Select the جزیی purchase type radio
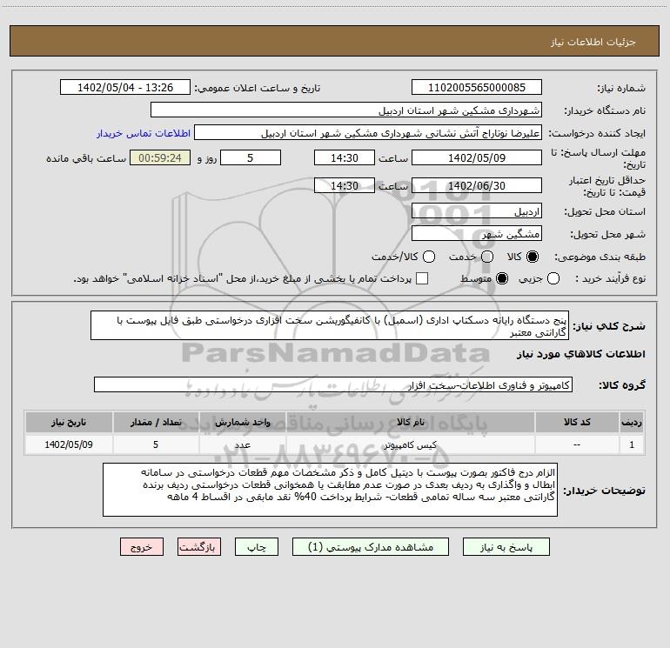The height and width of the screenshot is (648, 670). click(553, 278)
